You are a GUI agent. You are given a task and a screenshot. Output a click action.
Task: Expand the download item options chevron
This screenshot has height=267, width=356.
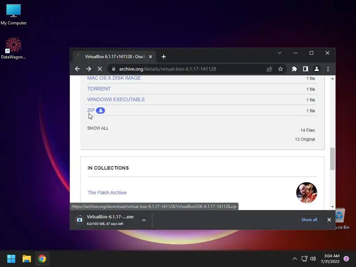144,220
